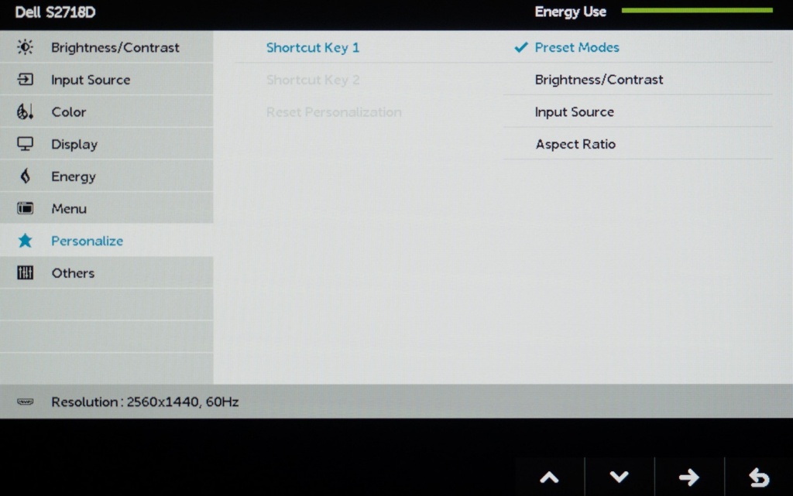Confirm with the right arrow button

click(x=688, y=477)
